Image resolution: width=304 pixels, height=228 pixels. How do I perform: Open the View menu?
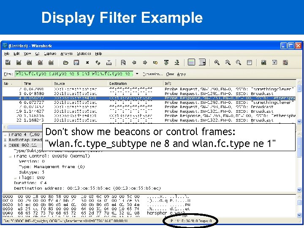pyautogui.click(x=27, y=54)
